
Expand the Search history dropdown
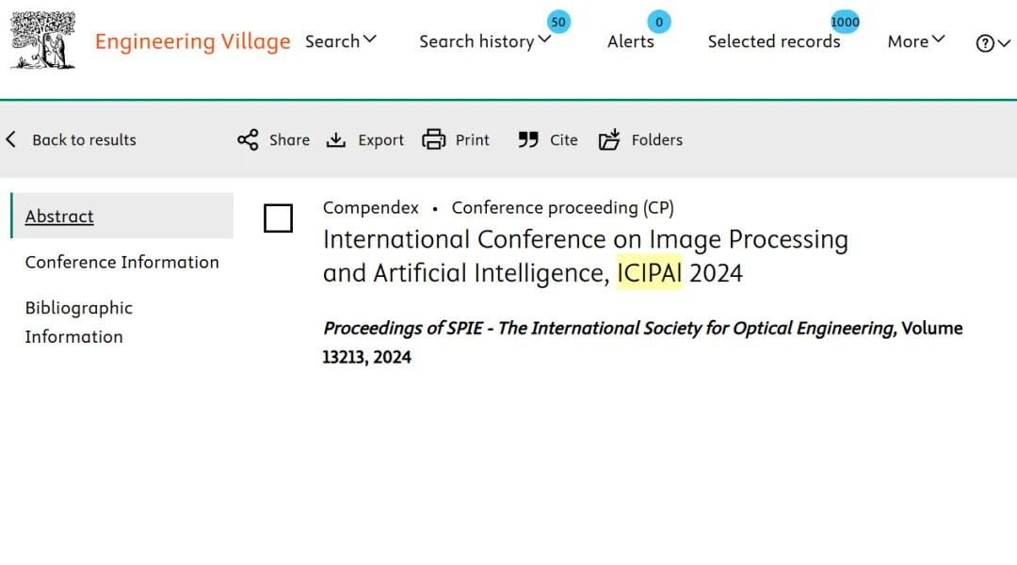tap(484, 41)
